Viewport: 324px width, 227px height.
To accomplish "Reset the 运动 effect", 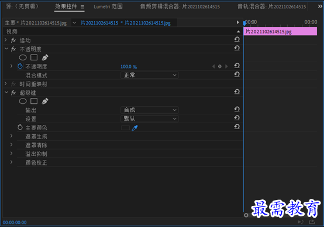I will (237, 39).
